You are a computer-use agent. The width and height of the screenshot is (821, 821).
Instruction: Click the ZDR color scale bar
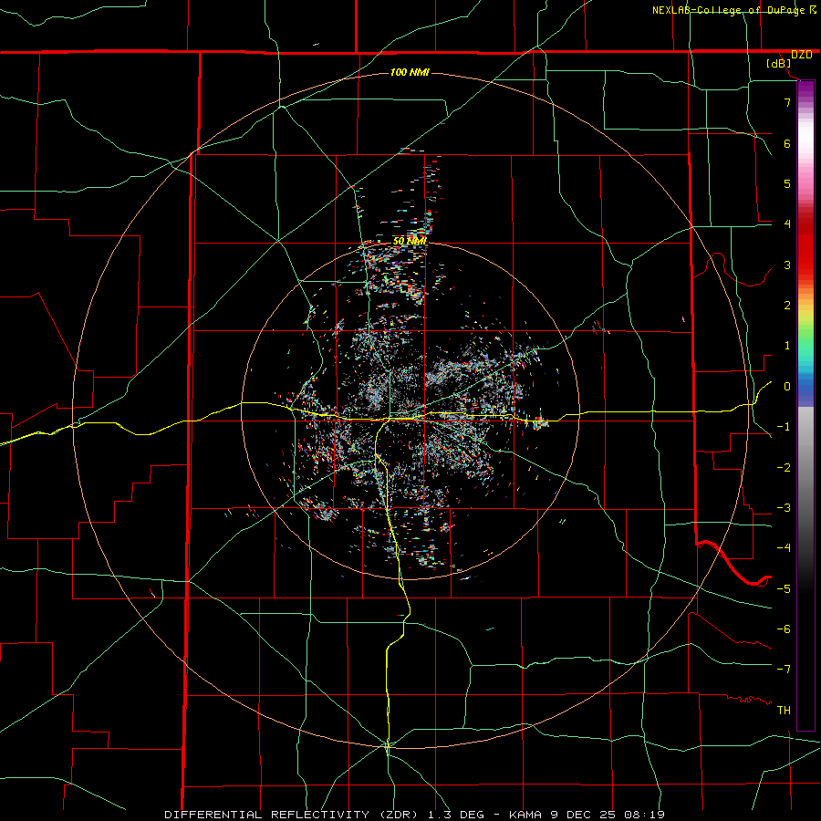805,406
